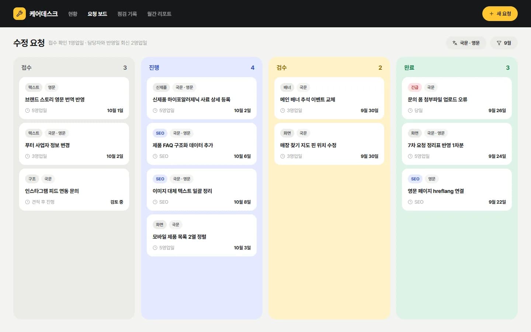Switch to the 요청 보드 tab
Viewport: 531px width, 332px height.
point(97,14)
